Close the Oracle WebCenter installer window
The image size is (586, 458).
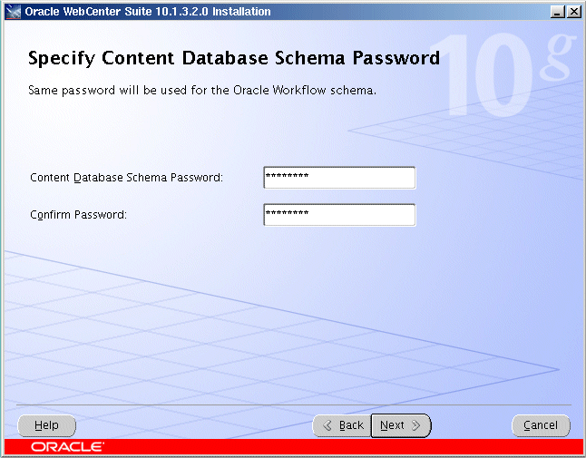click(574, 12)
